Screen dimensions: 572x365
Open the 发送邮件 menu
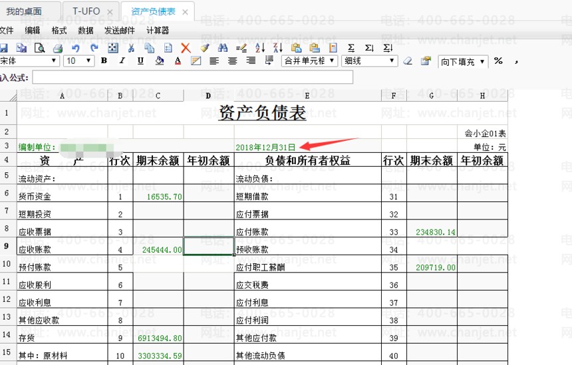(x=120, y=31)
